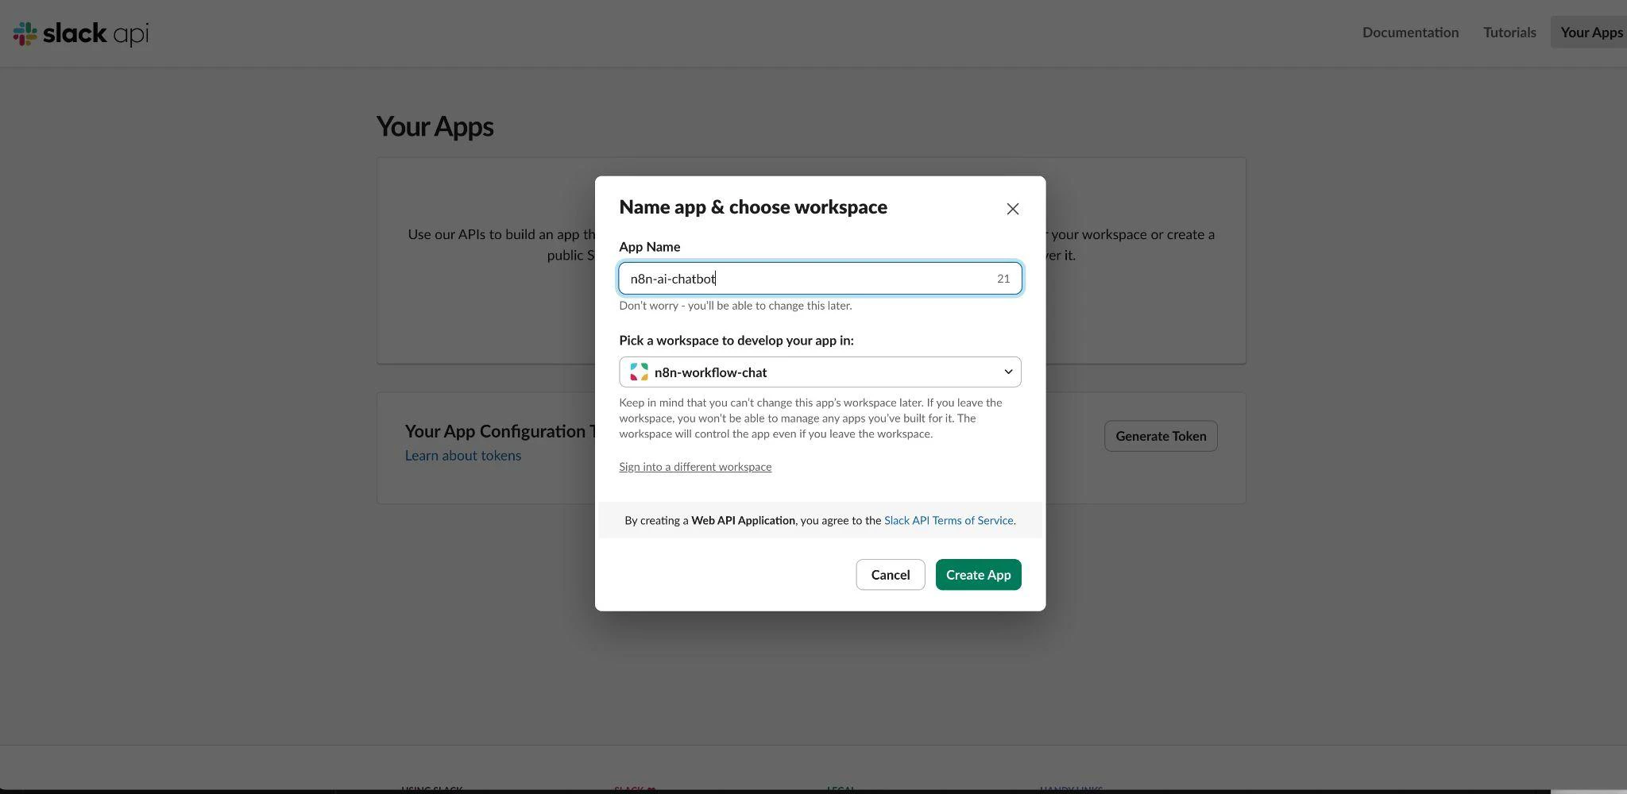1627x794 pixels.
Task: Click the App Name label
Action: (649, 247)
